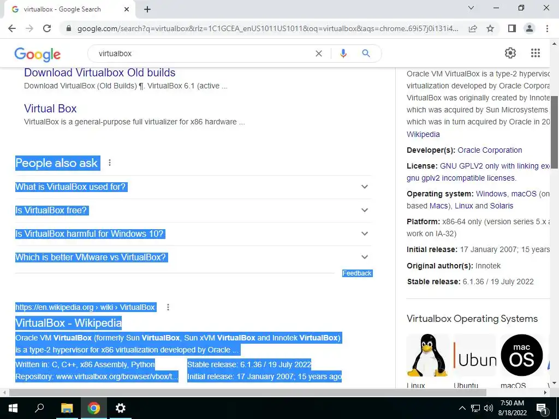
Task: Open options beside People also ask
Action: tap(110, 163)
